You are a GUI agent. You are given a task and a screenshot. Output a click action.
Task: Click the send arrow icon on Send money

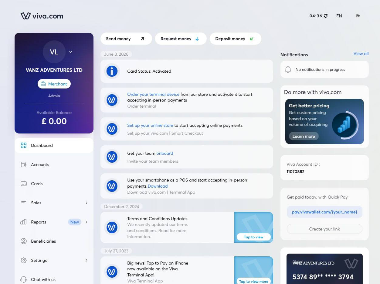(142, 39)
